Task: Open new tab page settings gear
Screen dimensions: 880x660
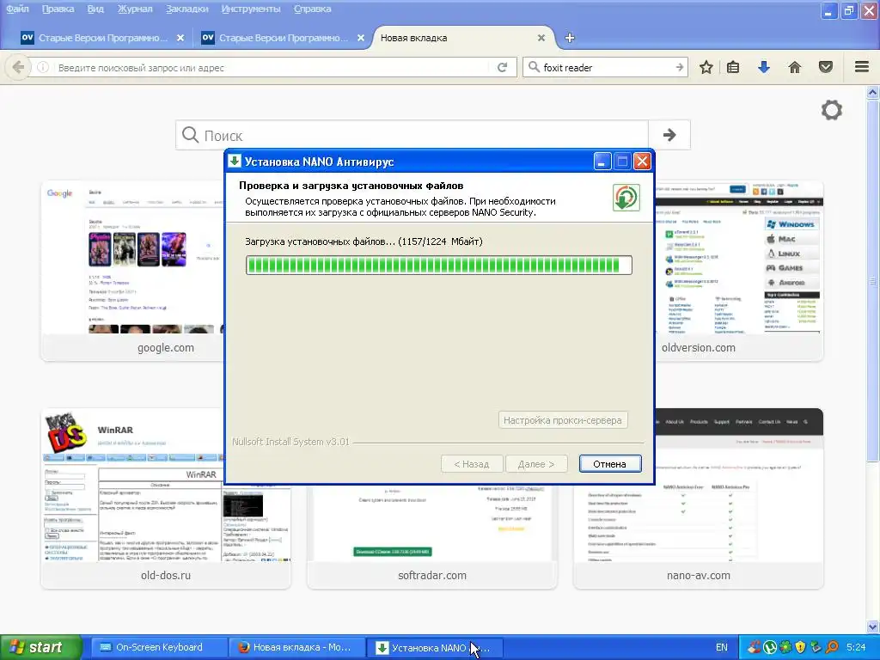Action: 832,110
